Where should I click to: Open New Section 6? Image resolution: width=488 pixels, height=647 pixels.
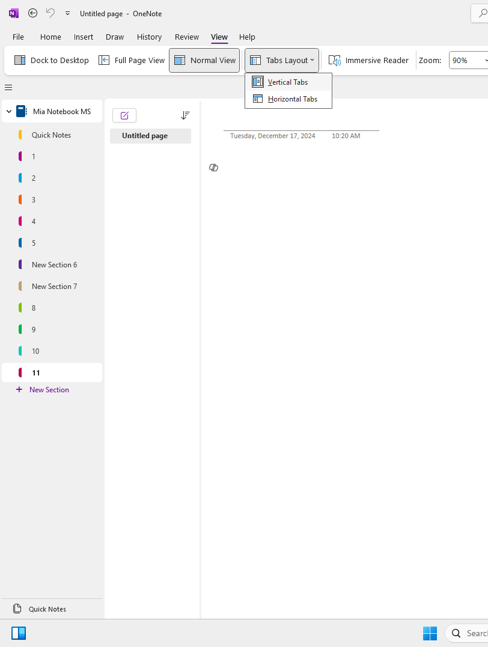[52, 264]
